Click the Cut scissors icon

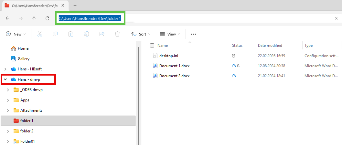[40, 34]
